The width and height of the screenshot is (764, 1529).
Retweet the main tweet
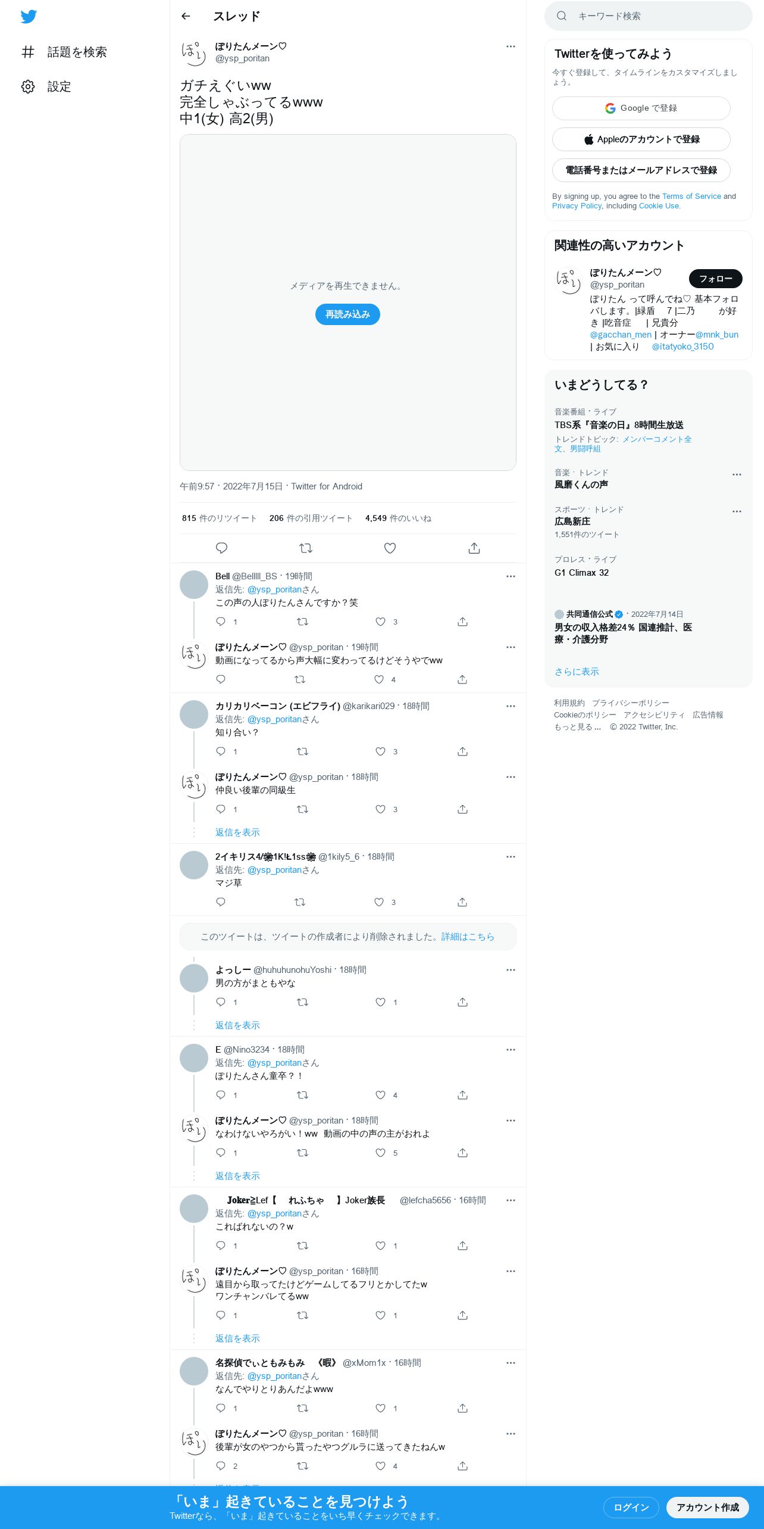pos(306,548)
